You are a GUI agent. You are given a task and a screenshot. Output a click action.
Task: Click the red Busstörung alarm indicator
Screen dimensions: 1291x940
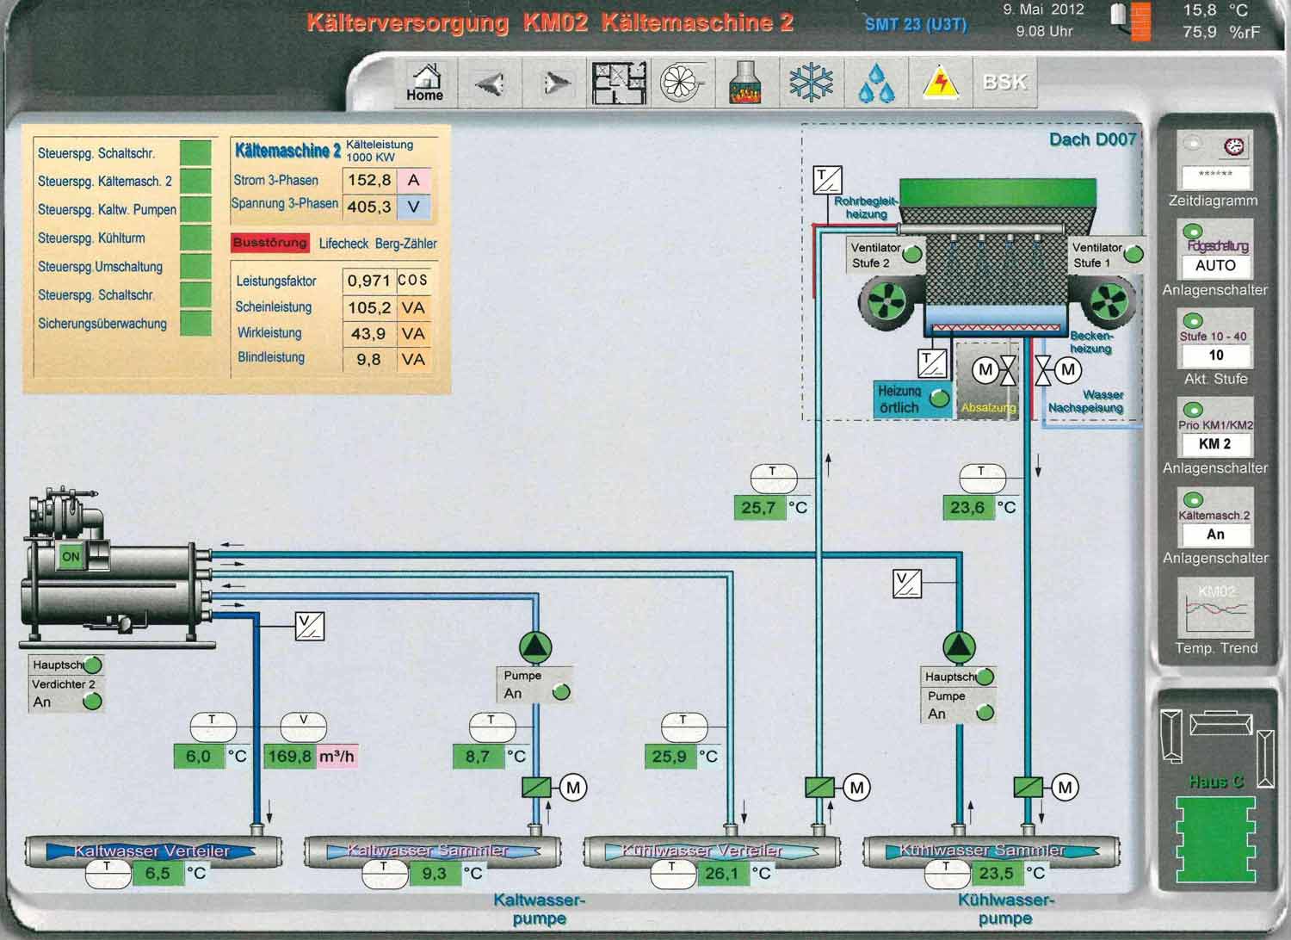coord(269,243)
